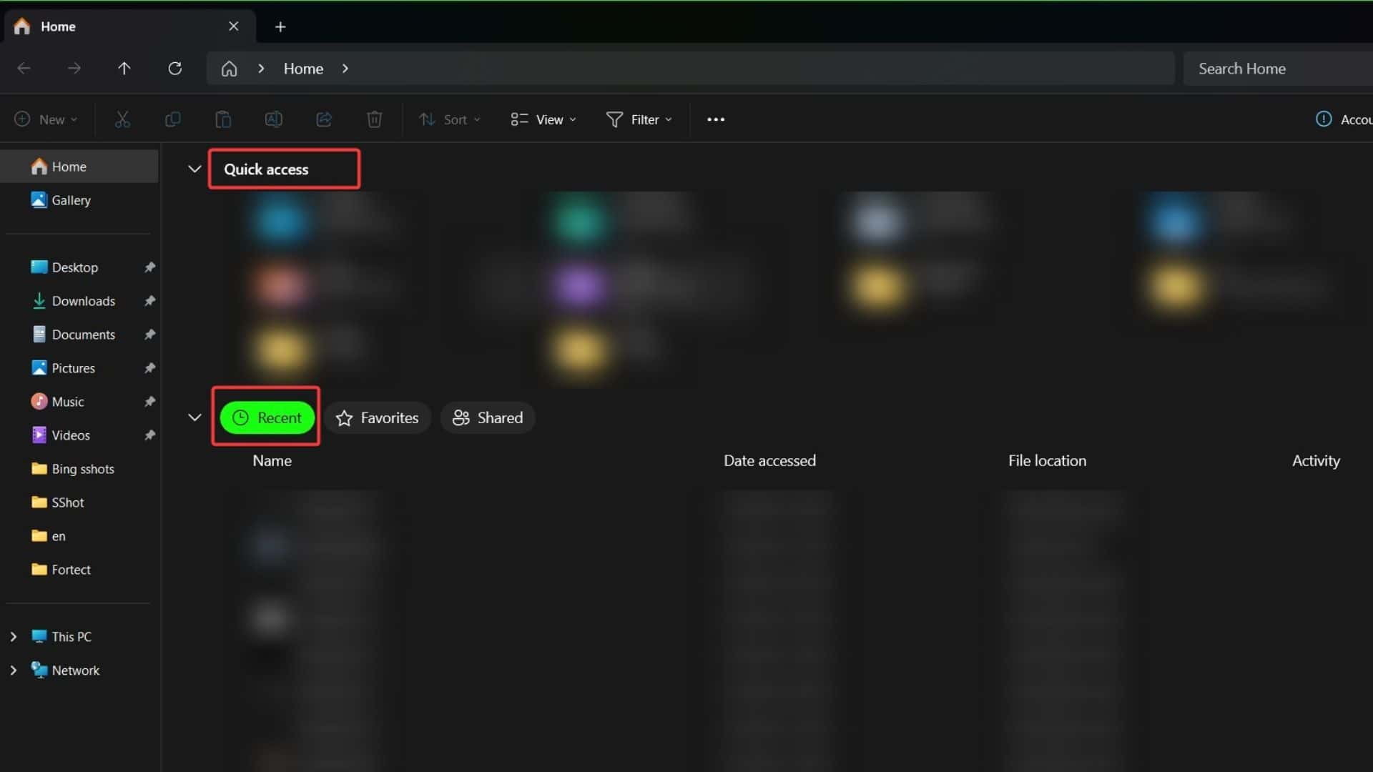Open the New menu
Viewport: 1373px width, 772px height.
tap(44, 119)
